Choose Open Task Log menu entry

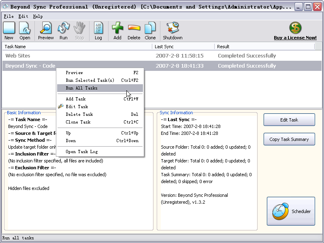coord(100,151)
